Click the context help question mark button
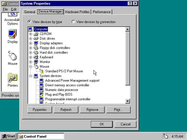This screenshot has height=140, width=187. 130,3
